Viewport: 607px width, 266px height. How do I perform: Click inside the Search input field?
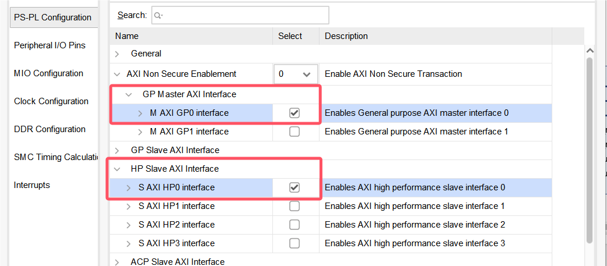coord(244,15)
